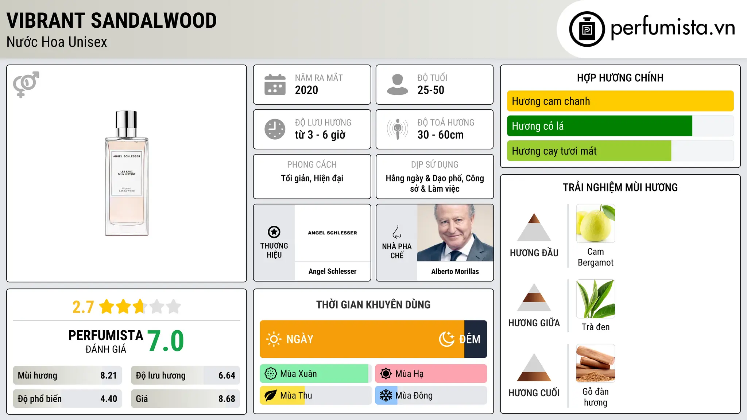Select the Mùa Hạ season bar
The image size is (747, 420).
431,374
